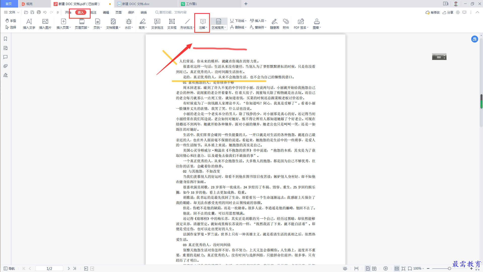
Task: Click the 分享 share button
Action: [x=448, y=12]
